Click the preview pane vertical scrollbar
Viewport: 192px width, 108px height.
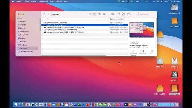156,27
